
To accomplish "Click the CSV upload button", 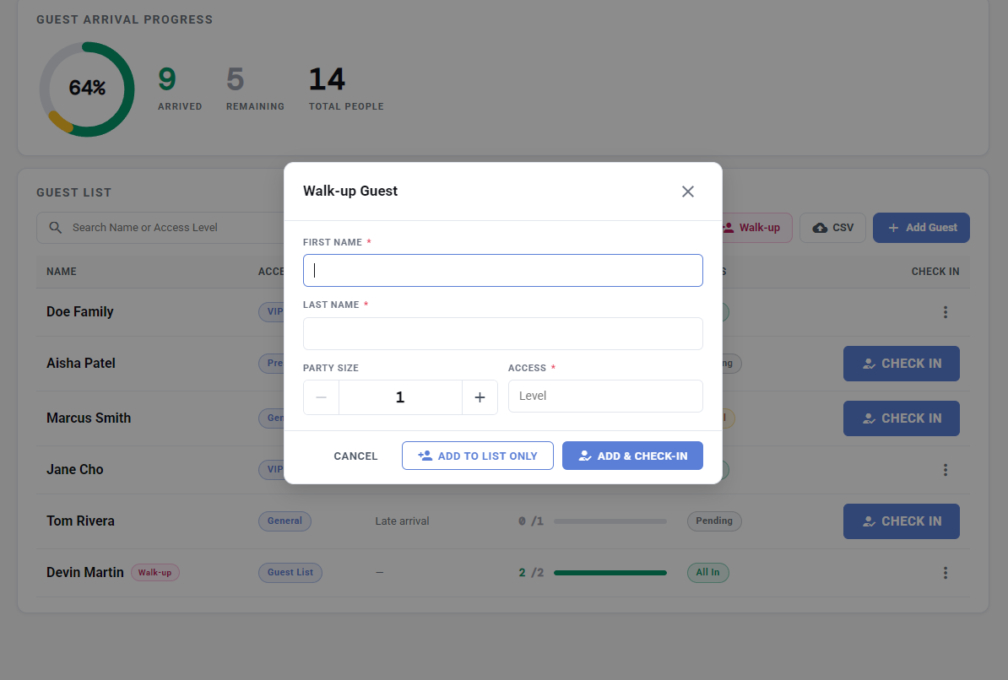I will 832,228.
